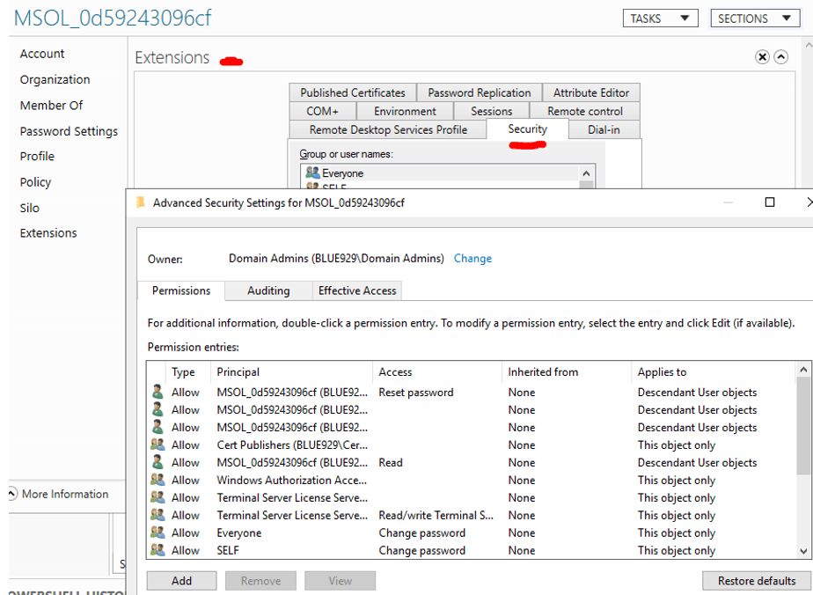Click the Restore defaults button
This screenshot has height=595, width=813.
pyautogui.click(x=756, y=581)
